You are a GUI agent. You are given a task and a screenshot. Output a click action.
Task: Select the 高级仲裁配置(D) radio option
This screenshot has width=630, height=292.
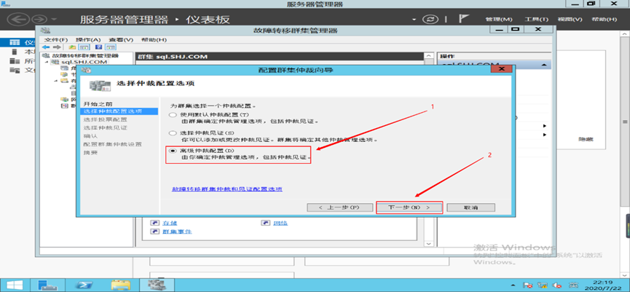pos(173,151)
